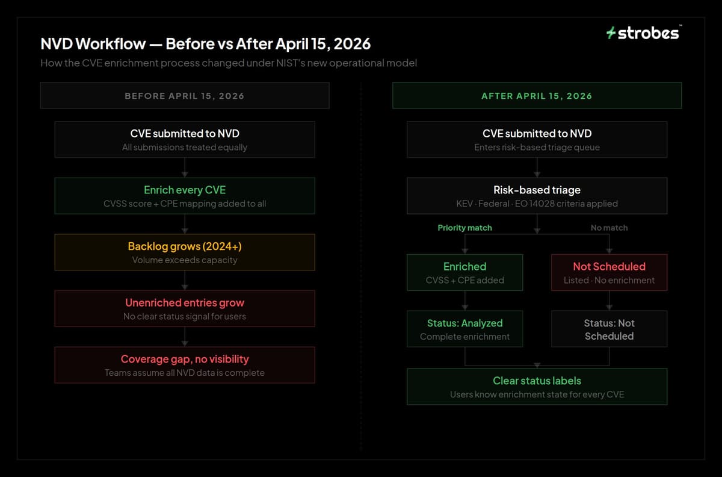
Task: Click the 'Enrich every CVE' box
Action: (x=185, y=196)
